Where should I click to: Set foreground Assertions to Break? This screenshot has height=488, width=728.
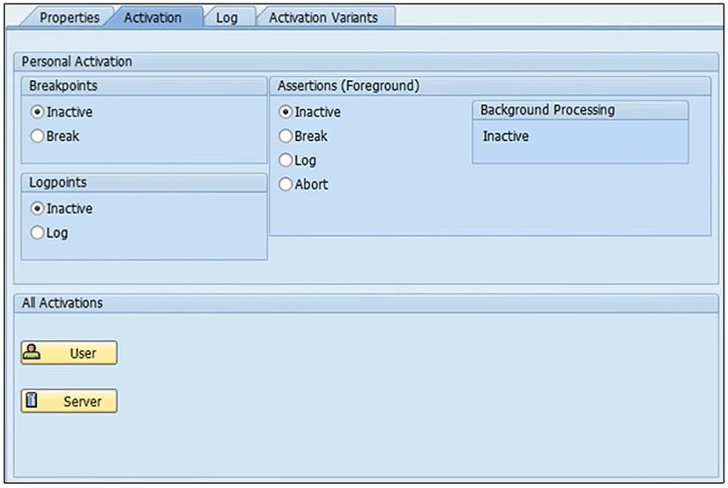point(286,137)
